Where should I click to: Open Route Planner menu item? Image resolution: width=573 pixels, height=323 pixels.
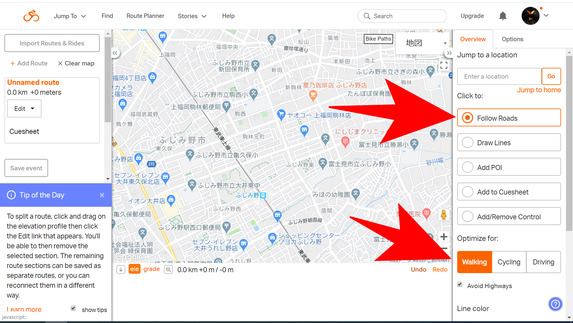pos(145,16)
